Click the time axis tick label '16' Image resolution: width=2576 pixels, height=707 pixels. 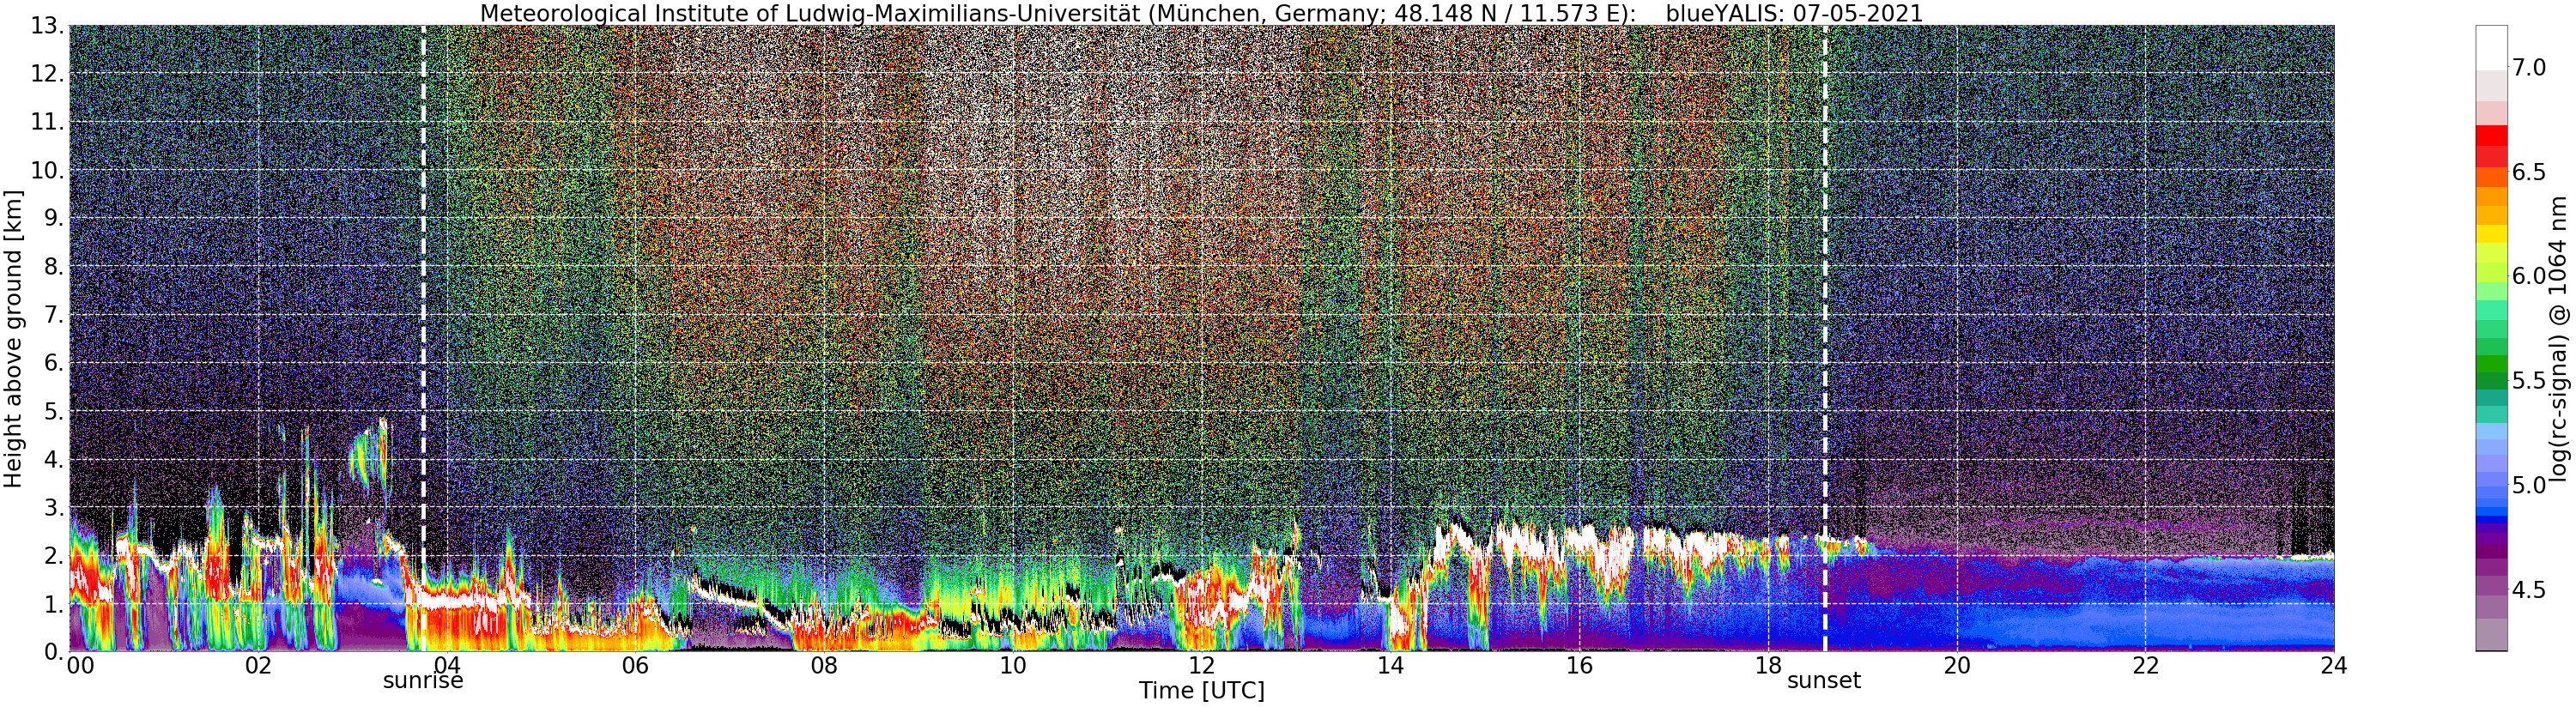1579,666
